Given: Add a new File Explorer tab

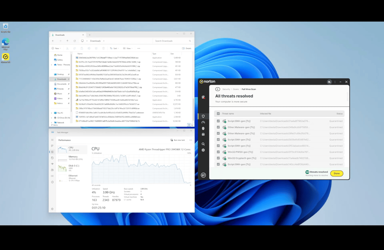Looking at the screenshot, I should [x=90, y=35].
